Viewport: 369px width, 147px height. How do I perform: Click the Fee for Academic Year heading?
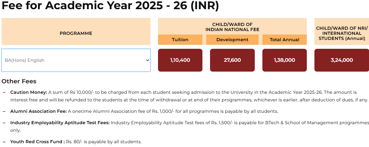click(110, 6)
